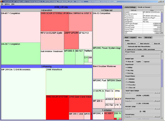Select the Expense budget type radio
The height and width of the screenshot is (121, 165).
coord(142,62)
